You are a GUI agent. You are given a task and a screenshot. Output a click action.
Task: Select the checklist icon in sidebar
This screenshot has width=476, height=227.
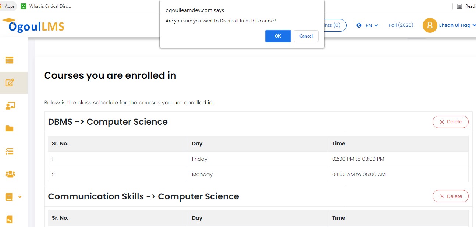(x=10, y=151)
